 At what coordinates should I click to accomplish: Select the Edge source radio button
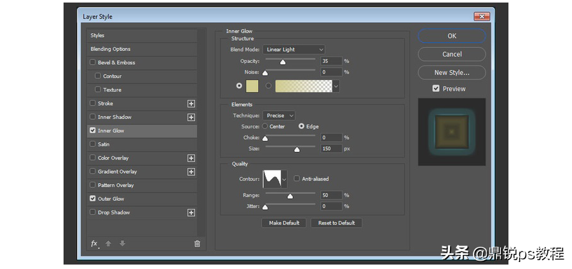(301, 127)
